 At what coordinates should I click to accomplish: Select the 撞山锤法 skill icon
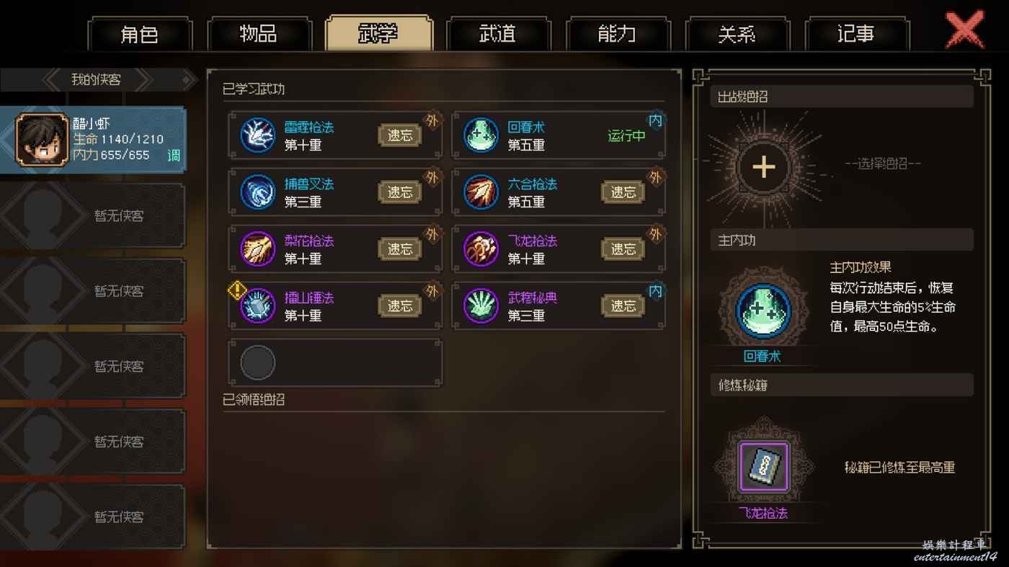[x=257, y=306]
